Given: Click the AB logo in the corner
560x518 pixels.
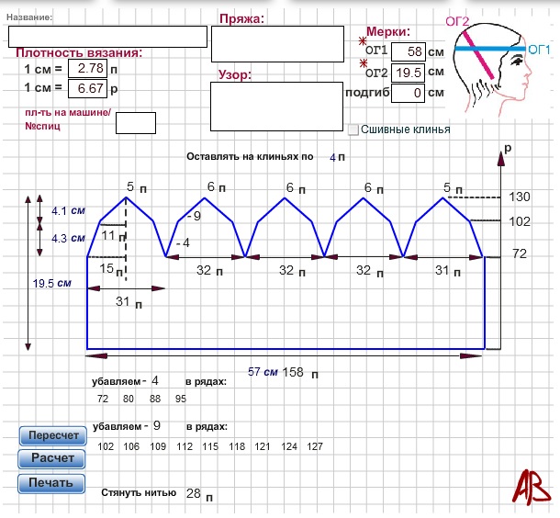Looking at the screenshot, I should 527,485.
